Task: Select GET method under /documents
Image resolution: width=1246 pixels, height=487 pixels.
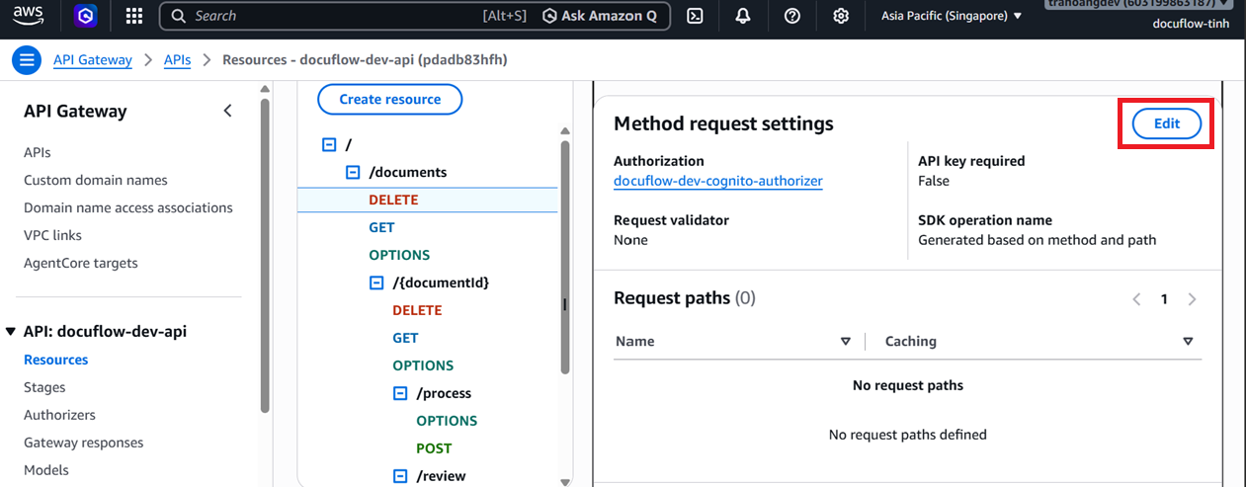Action: (x=381, y=227)
